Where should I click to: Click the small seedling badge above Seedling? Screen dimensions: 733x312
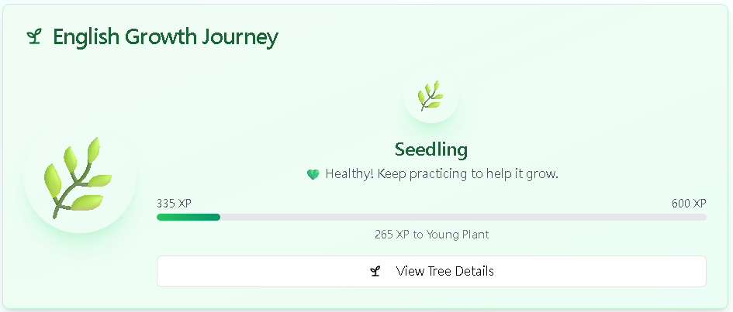[430, 96]
